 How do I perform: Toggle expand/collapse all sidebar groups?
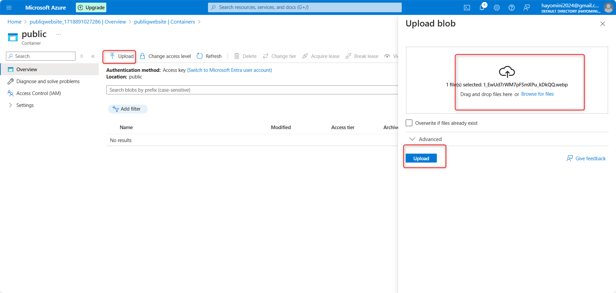(x=82, y=56)
